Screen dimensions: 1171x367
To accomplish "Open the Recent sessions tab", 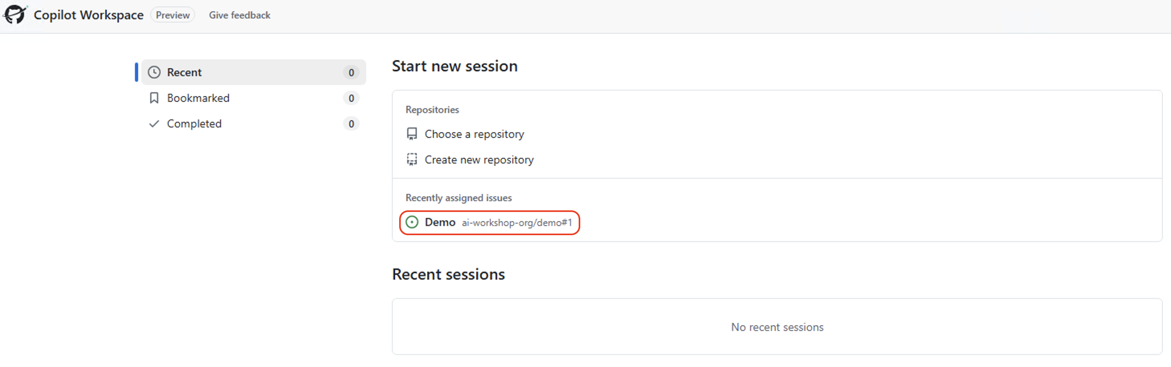I will pos(253,72).
